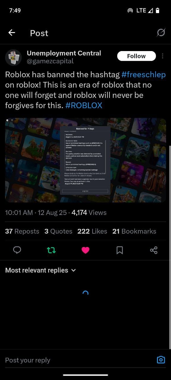Image resolution: width=171 pixels, height=380 pixels.
Task: Tap the Grok icon beside the Post title
Action: coord(161,33)
